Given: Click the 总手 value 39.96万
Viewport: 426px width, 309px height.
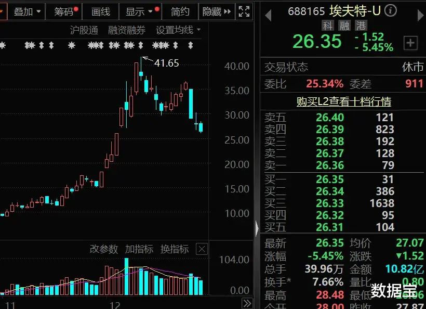Looking at the screenshot, I should coord(324,269).
